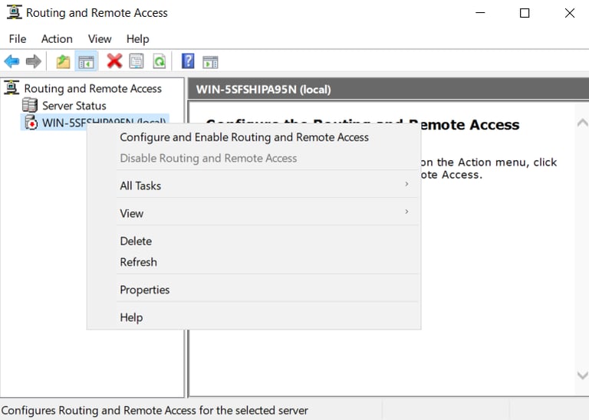Select the Routing and Remote Access root node
Image resolution: width=589 pixels, height=420 pixels.
point(92,89)
